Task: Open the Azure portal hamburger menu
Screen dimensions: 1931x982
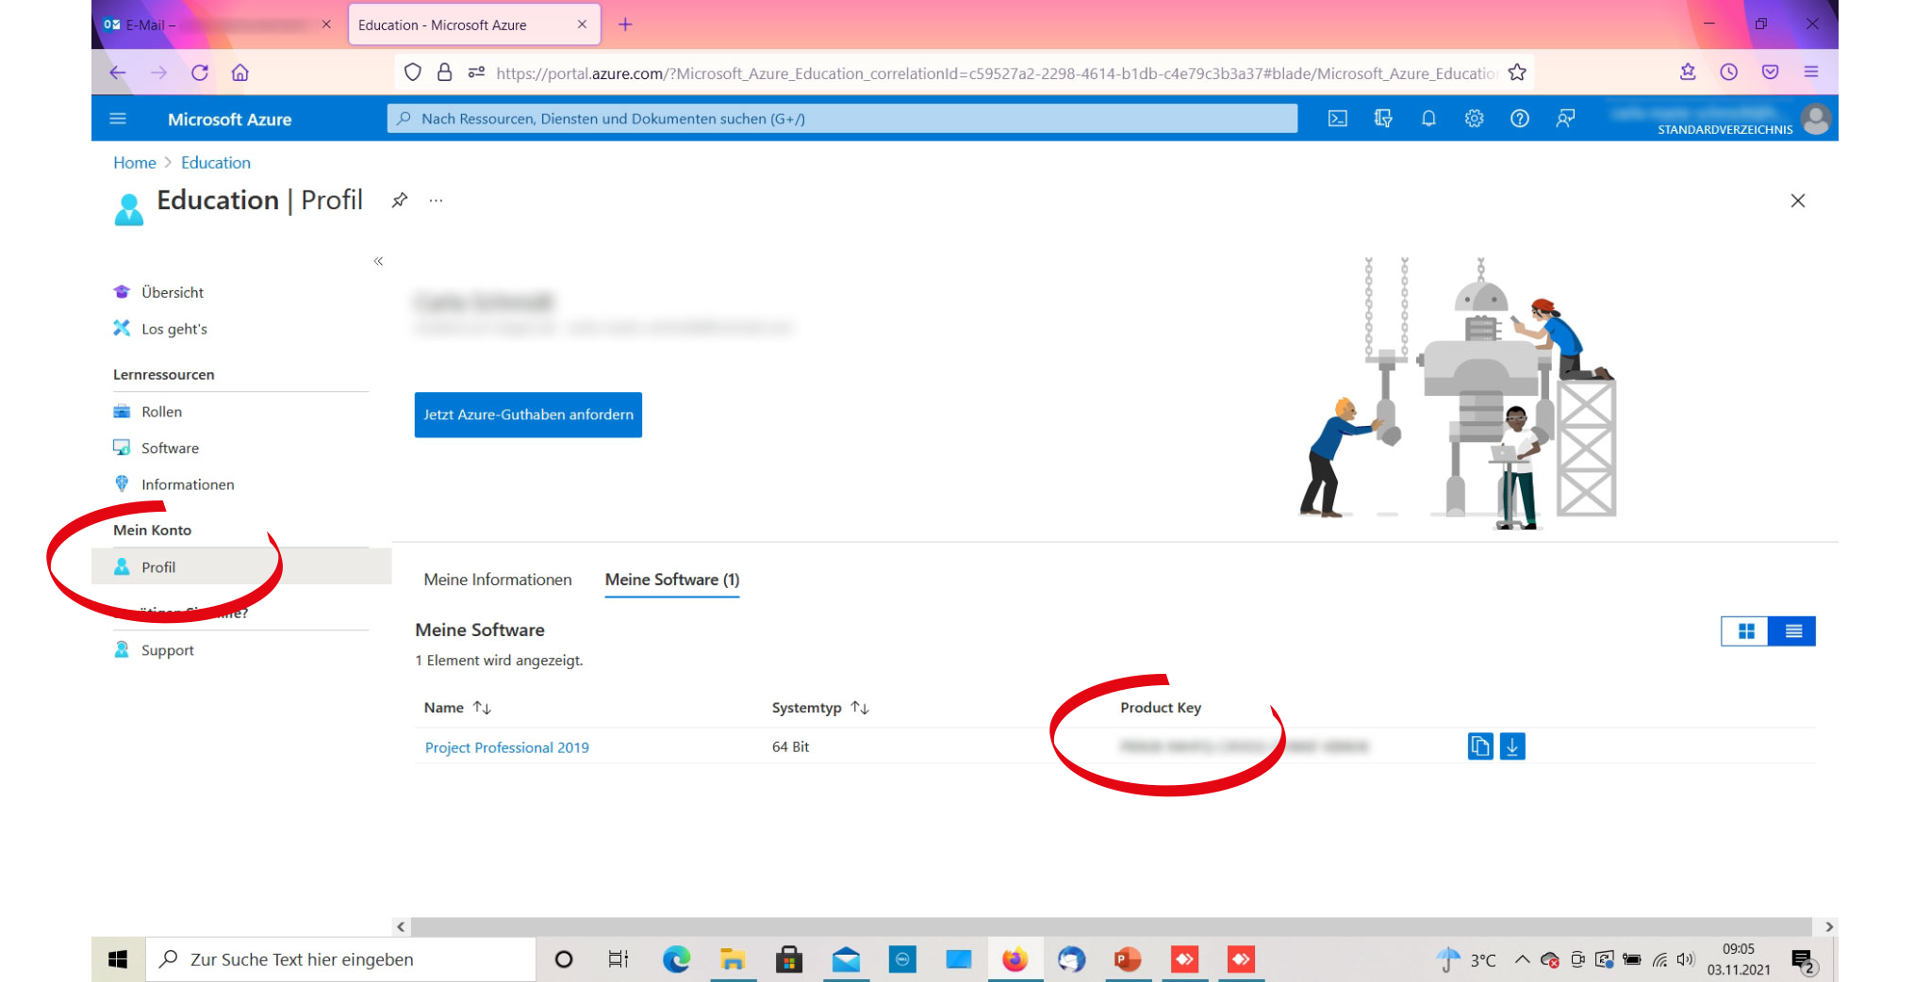Action: point(118,119)
